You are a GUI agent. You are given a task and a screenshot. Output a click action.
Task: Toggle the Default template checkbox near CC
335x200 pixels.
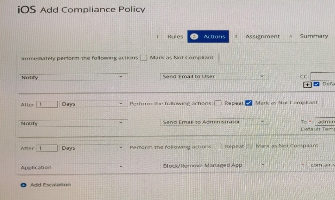pyautogui.click(x=316, y=84)
